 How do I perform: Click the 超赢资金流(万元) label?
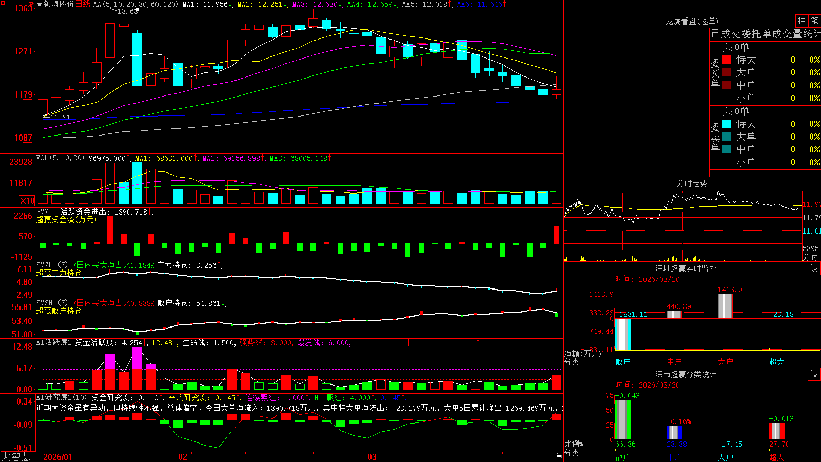(x=66, y=219)
